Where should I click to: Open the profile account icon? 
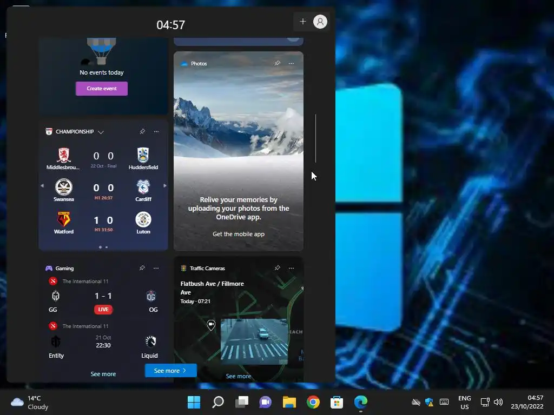coord(320,22)
